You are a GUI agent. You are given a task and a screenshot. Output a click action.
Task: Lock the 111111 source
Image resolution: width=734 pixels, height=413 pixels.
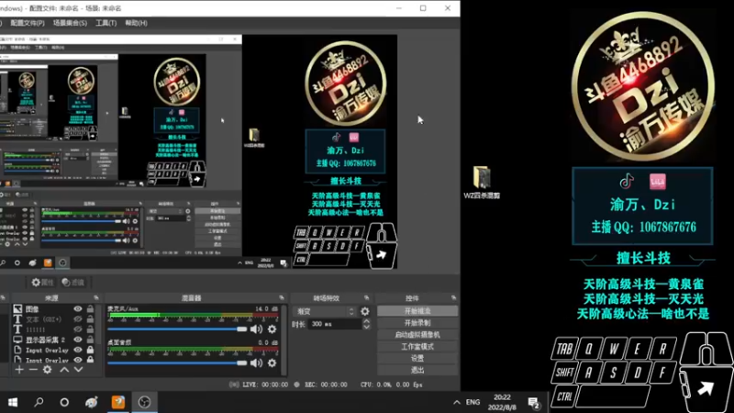click(x=90, y=329)
